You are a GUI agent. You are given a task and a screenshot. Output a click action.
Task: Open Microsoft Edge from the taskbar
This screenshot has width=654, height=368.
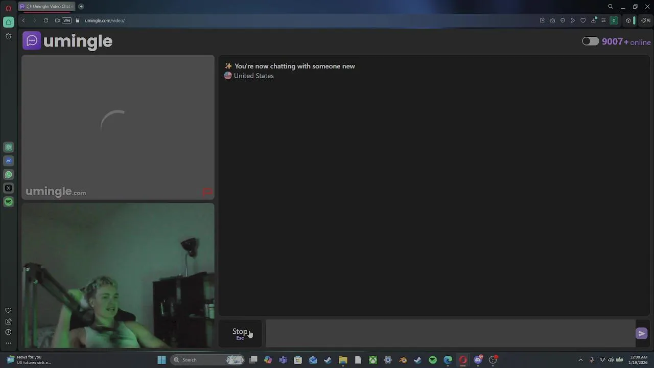tap(448, 360)
